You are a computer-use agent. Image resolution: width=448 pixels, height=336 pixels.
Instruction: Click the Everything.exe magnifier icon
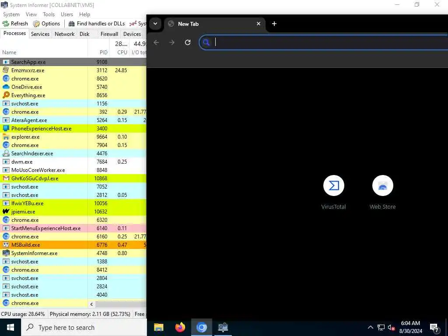(x=6, y=95)
